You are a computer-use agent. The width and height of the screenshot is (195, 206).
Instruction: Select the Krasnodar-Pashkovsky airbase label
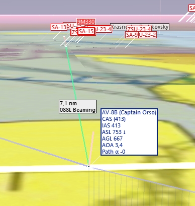click(140, 27)
